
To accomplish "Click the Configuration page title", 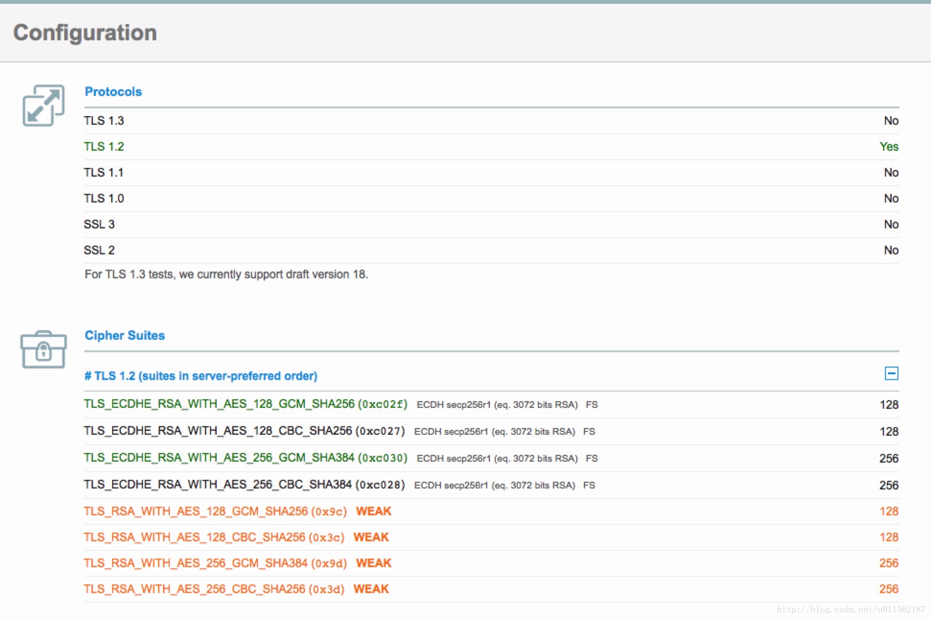I will 85,33.
